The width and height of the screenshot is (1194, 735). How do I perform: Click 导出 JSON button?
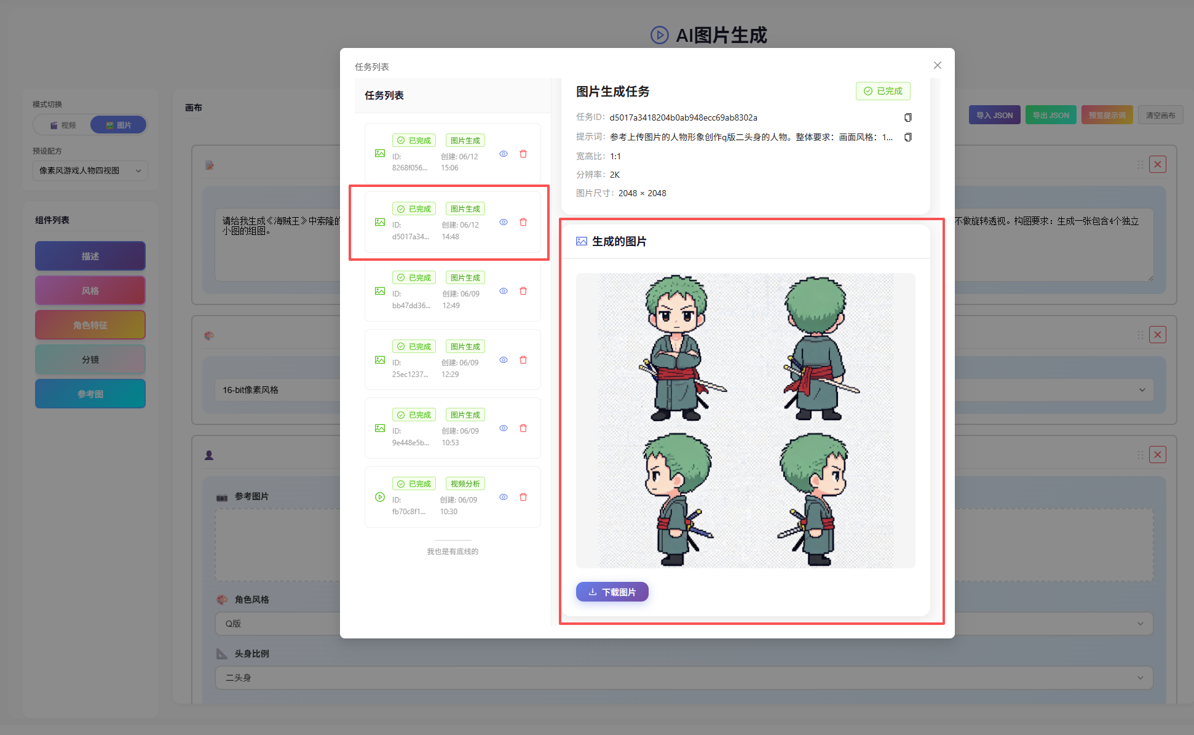click(1051, 115)
